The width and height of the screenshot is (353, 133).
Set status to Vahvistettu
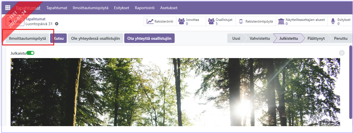[x=259, y=38]
